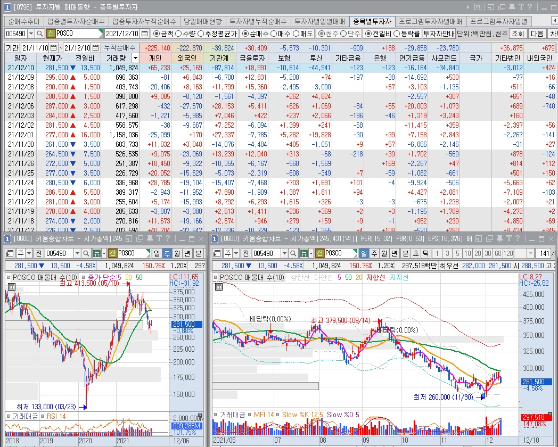Viewport: 558px width, 447px height.
Task: Expand stock code dropdown in left chart
Action: [x=77, y=253]
